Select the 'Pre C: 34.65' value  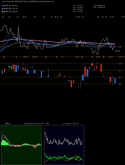[78, 11]
